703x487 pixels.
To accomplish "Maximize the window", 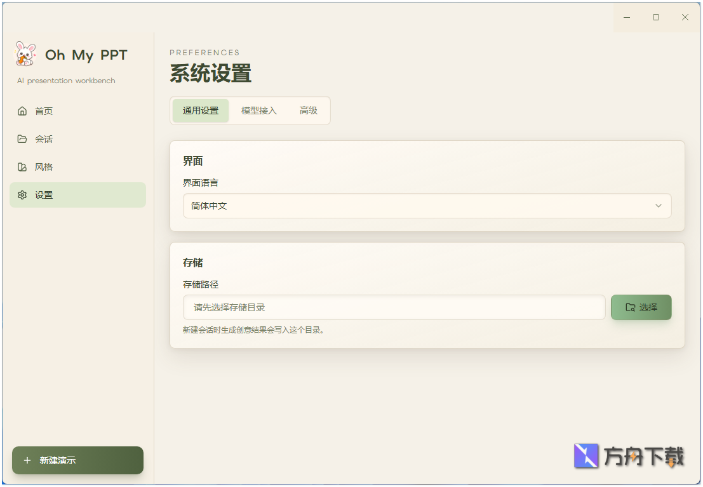I will (656, 17).
